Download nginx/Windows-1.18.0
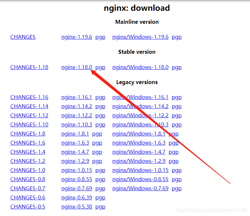 click(x=140, y=67)
